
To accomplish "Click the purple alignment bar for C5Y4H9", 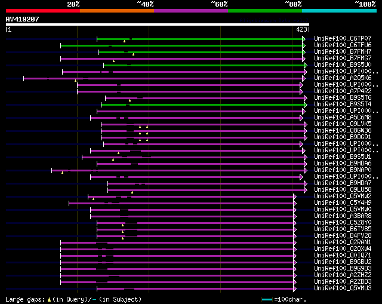I will 181,203.
